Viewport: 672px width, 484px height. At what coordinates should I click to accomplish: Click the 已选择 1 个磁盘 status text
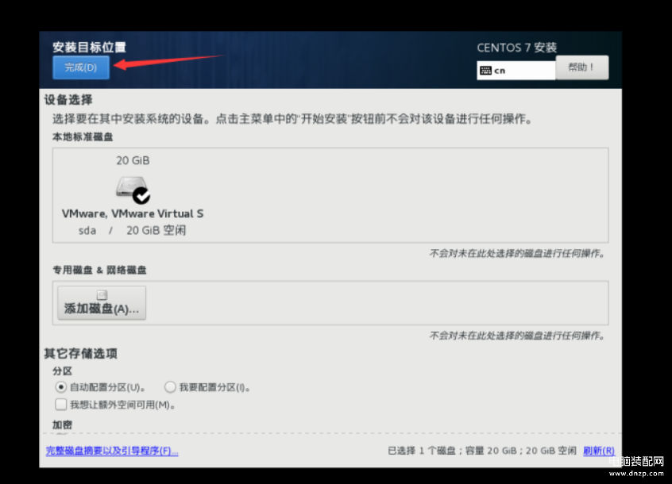pos(421,451)
